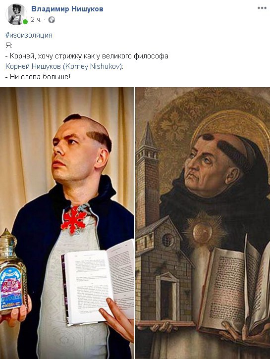Viewport: 270px width, 359px height.
Task: Click the "Я:" line of the post
Action: (9, 46)
